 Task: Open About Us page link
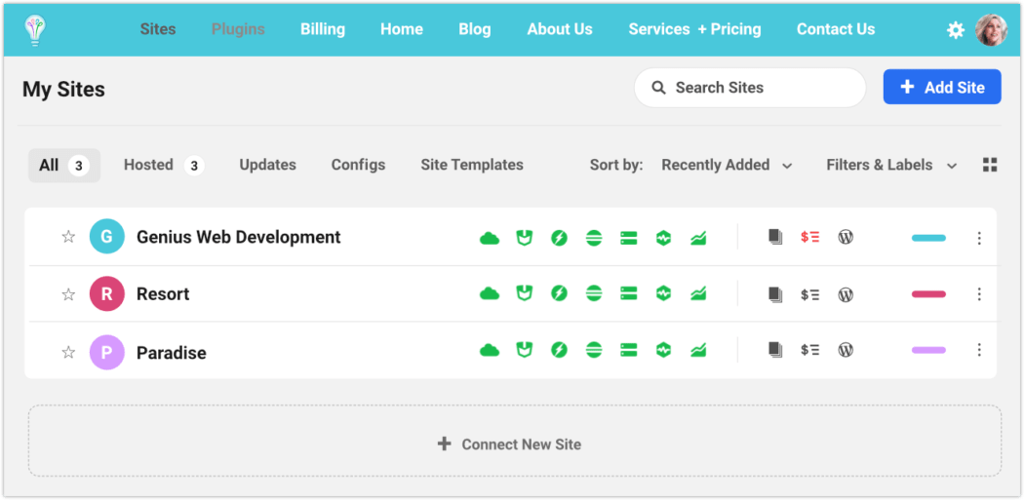click(x=560, y=29)
